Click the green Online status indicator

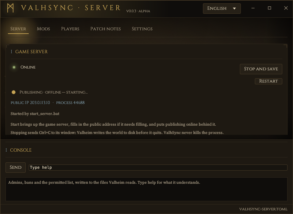[x=14, y=67]
